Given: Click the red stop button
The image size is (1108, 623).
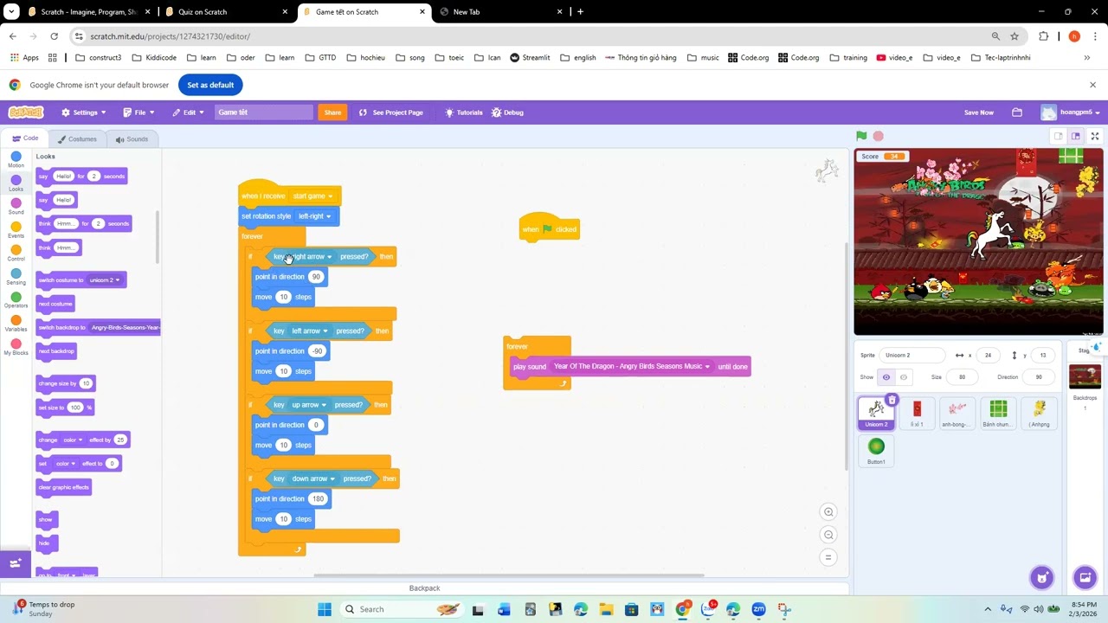Looking at the screenshot, I should 879,136.
